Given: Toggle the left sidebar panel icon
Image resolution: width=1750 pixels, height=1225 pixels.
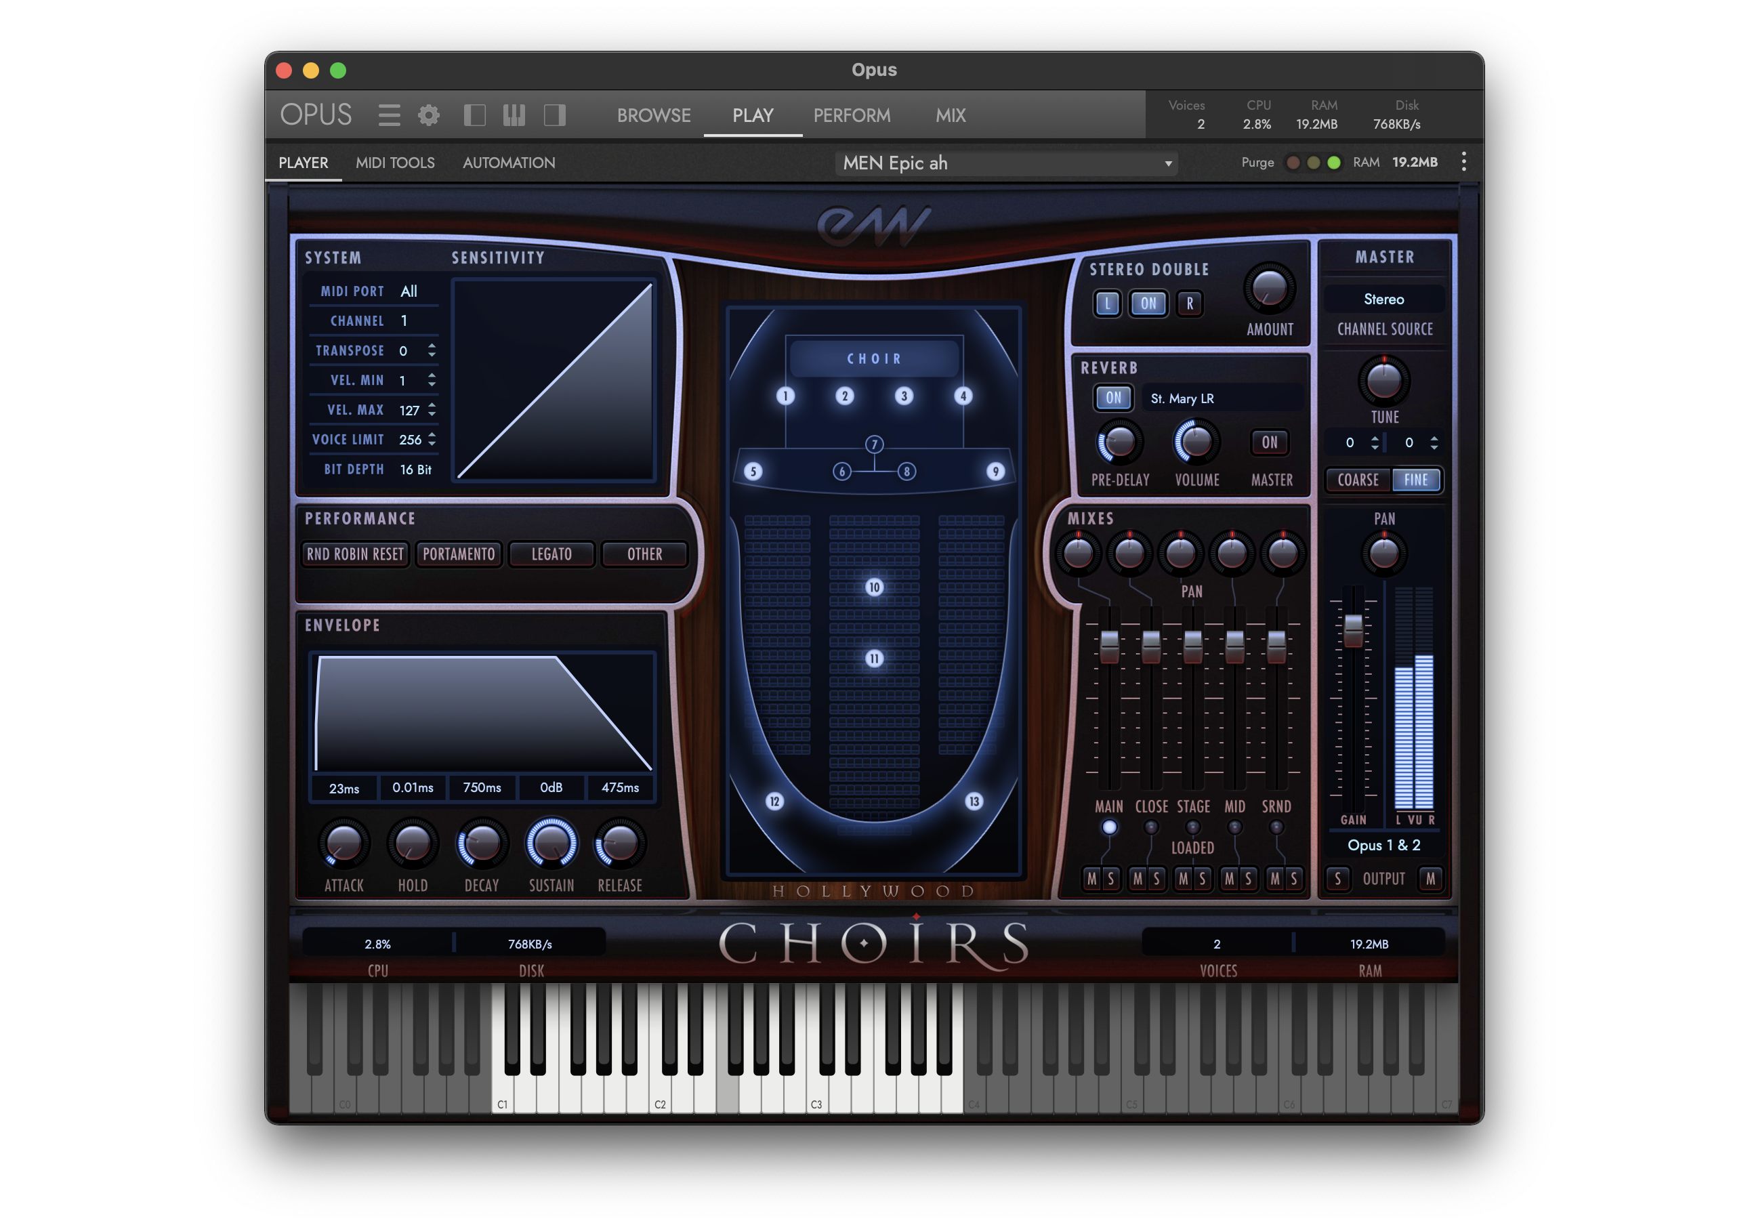Looking at the screenshot, I should pyautogui.click(x=475, y=115).
